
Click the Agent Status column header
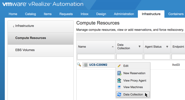pos(157,47)
